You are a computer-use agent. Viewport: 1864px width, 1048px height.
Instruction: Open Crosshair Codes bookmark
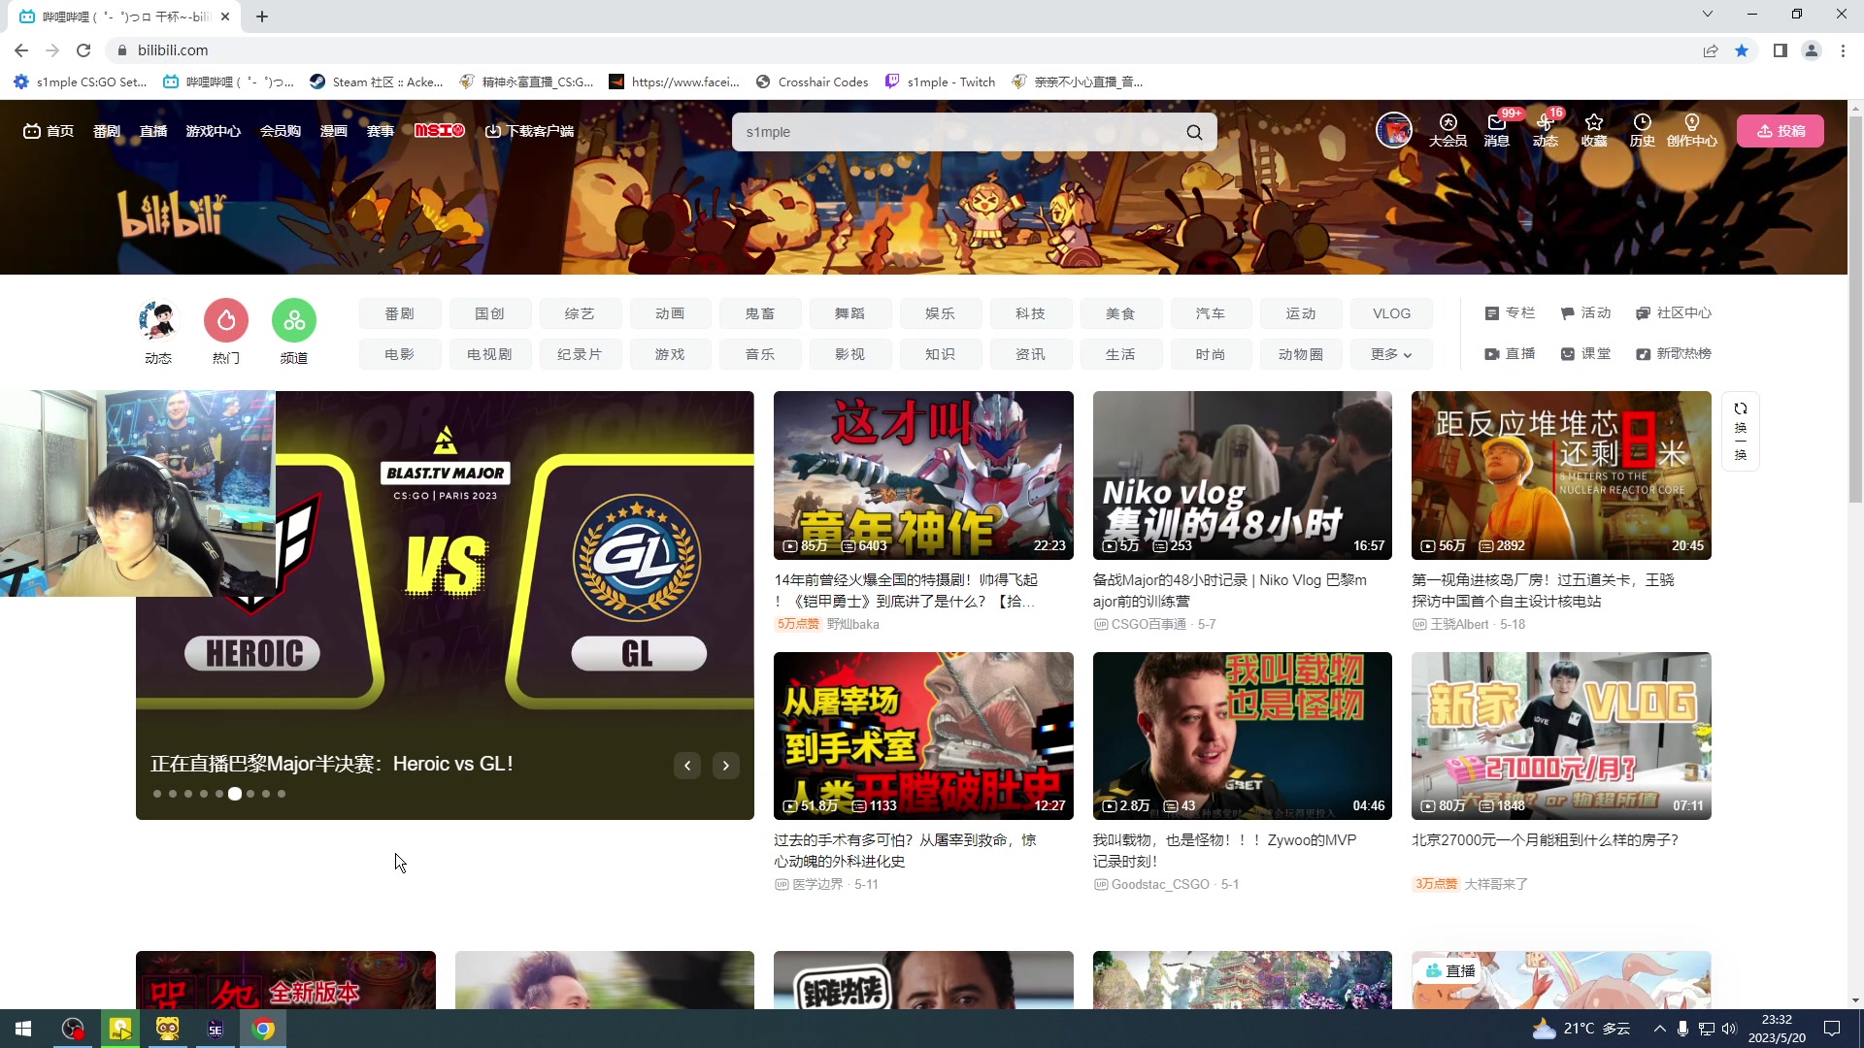pos(812,82)
